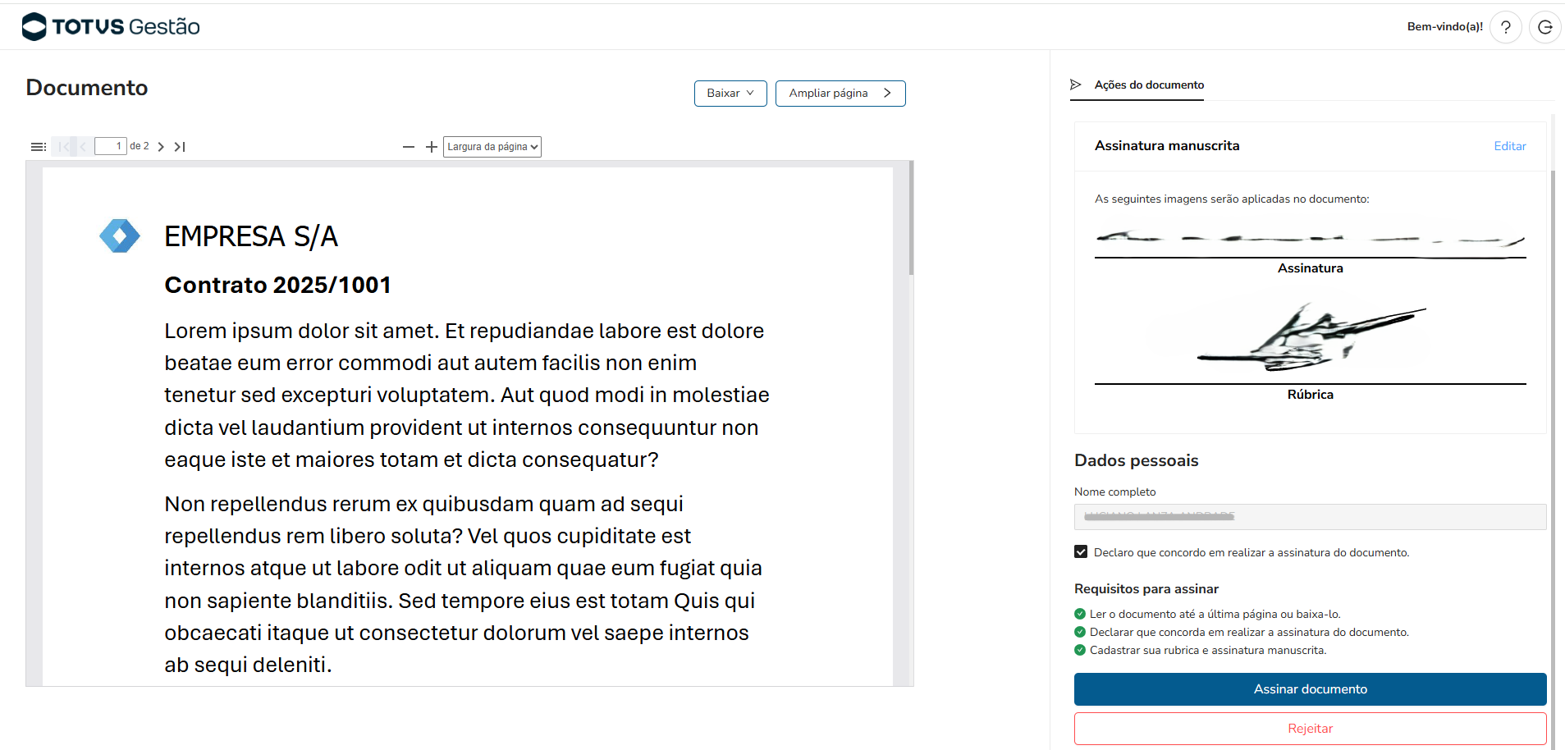1565x750 pixels.
Task: Click the TOTVS Gestão logo
Action: click(x=111, y=26)
